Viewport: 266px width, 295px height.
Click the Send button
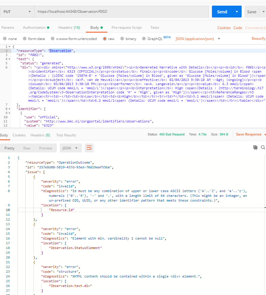tap(222, 11)
